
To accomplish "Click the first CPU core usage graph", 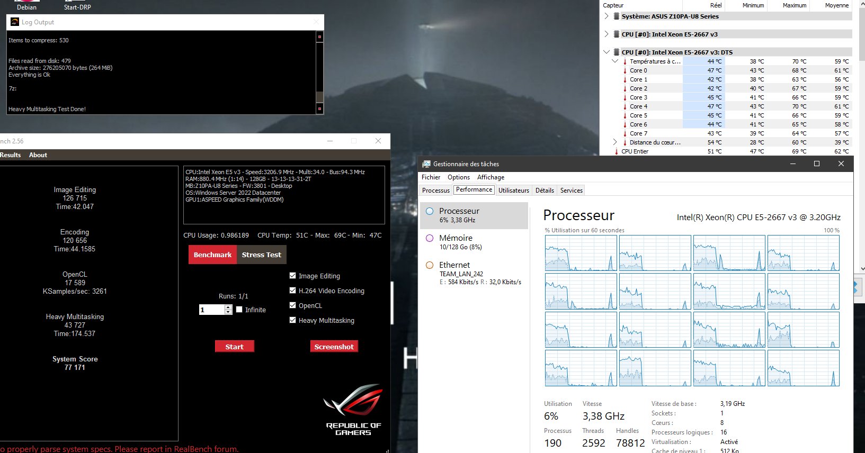I will coord(581,253).
